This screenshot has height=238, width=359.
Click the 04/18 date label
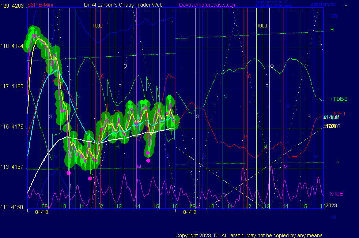pos(42,212)
